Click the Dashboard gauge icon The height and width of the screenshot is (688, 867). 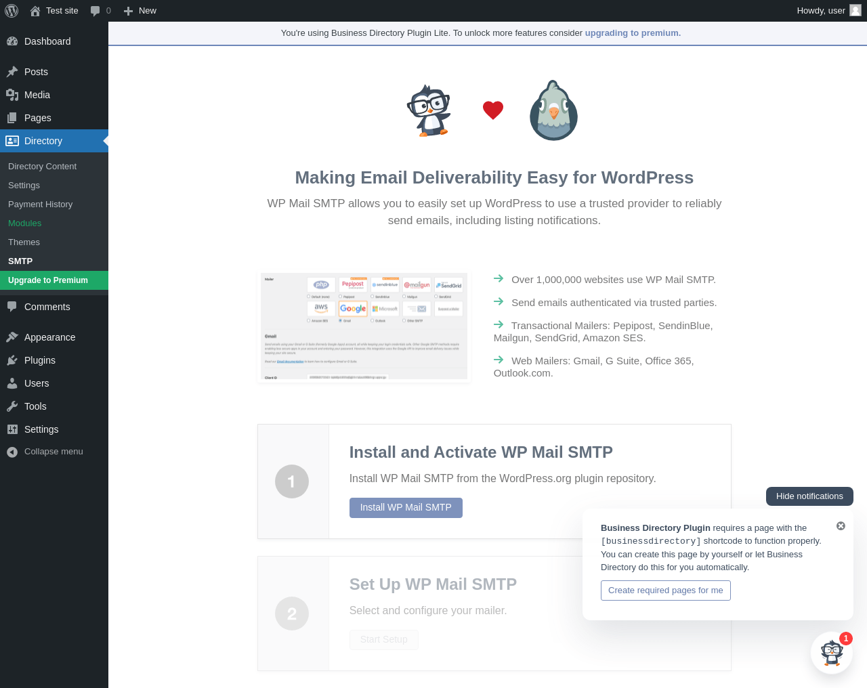click(x=12, y=41)
